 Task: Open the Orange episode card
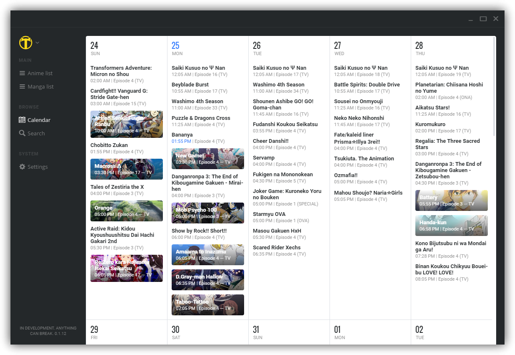point(126,211)
